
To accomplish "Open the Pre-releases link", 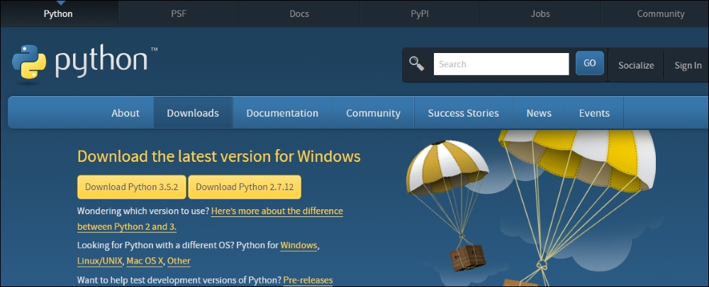I will (308, 280).
